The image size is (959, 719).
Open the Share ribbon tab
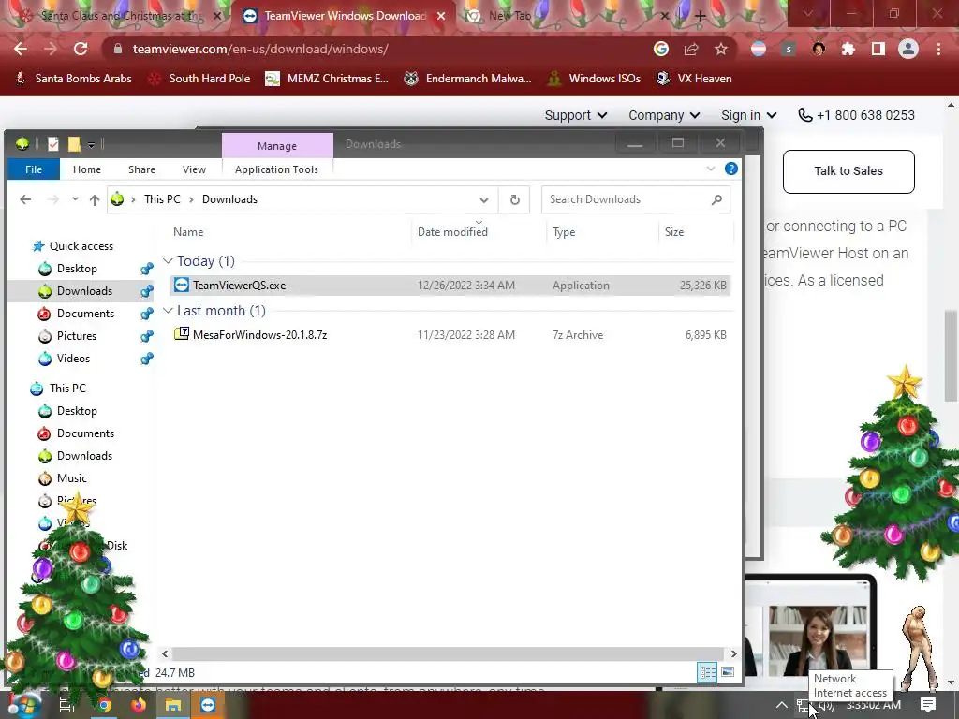(141, 169)
